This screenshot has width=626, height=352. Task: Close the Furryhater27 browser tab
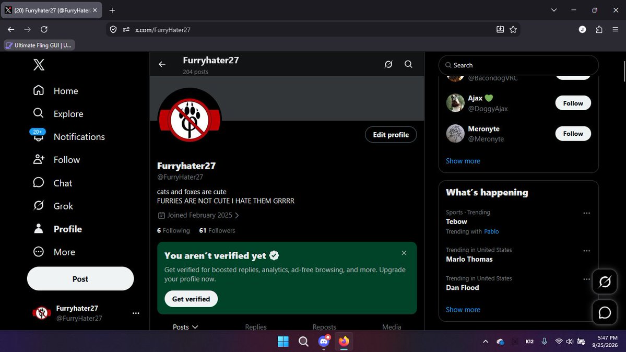pyautogui.click(x=95, y=10)
